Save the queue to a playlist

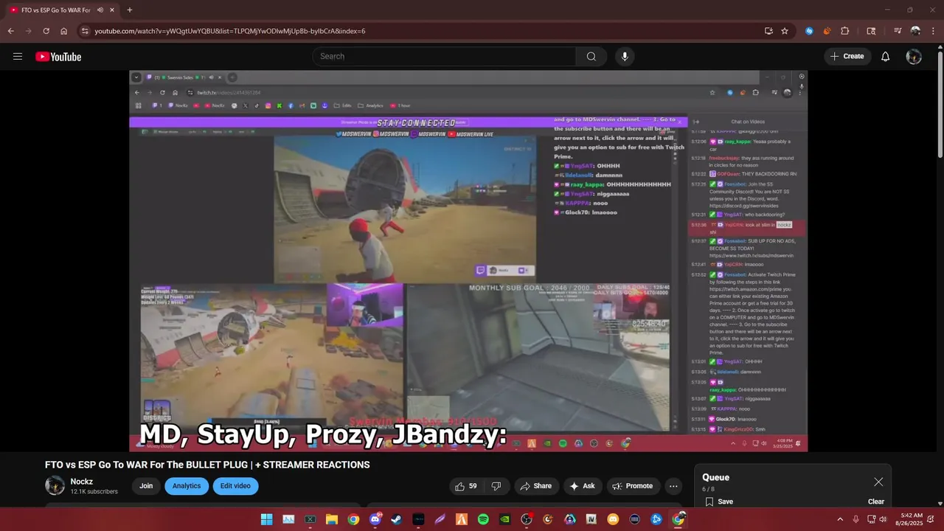tap(719, 502)
